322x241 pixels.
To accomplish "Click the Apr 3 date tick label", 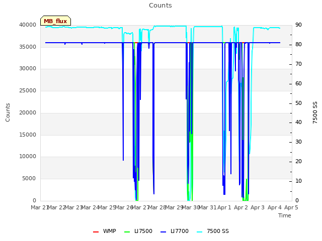I will coord(258,207).
